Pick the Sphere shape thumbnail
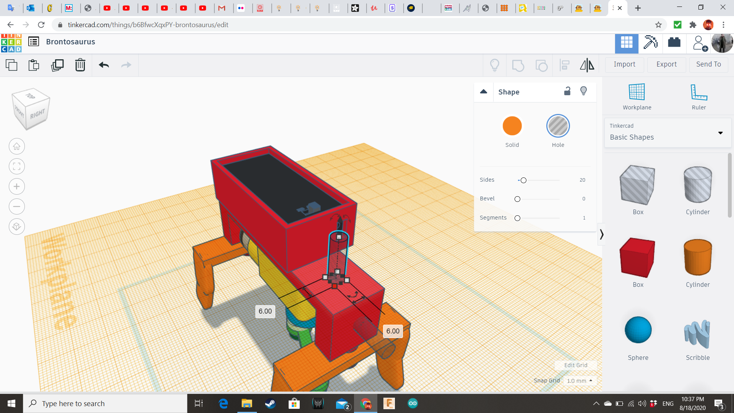The image size is (734, 413). tap(638, 330)
